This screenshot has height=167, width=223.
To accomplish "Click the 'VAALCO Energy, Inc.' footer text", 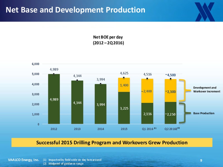I will (23, 160).
